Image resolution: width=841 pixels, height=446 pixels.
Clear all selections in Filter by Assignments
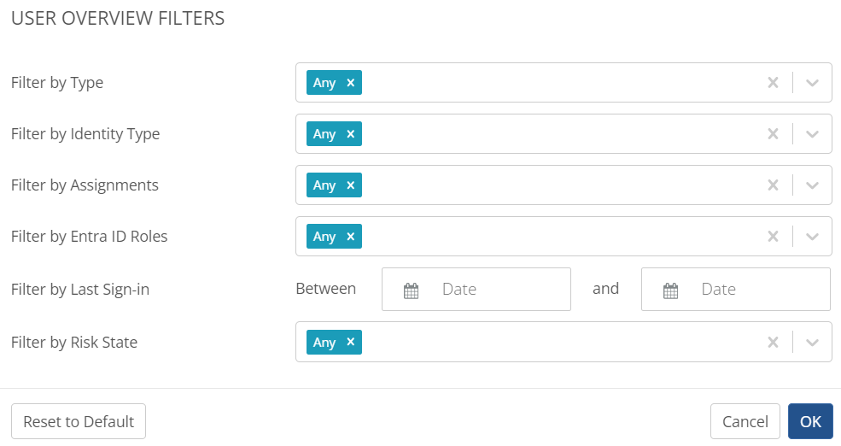[x=773, y=185]
